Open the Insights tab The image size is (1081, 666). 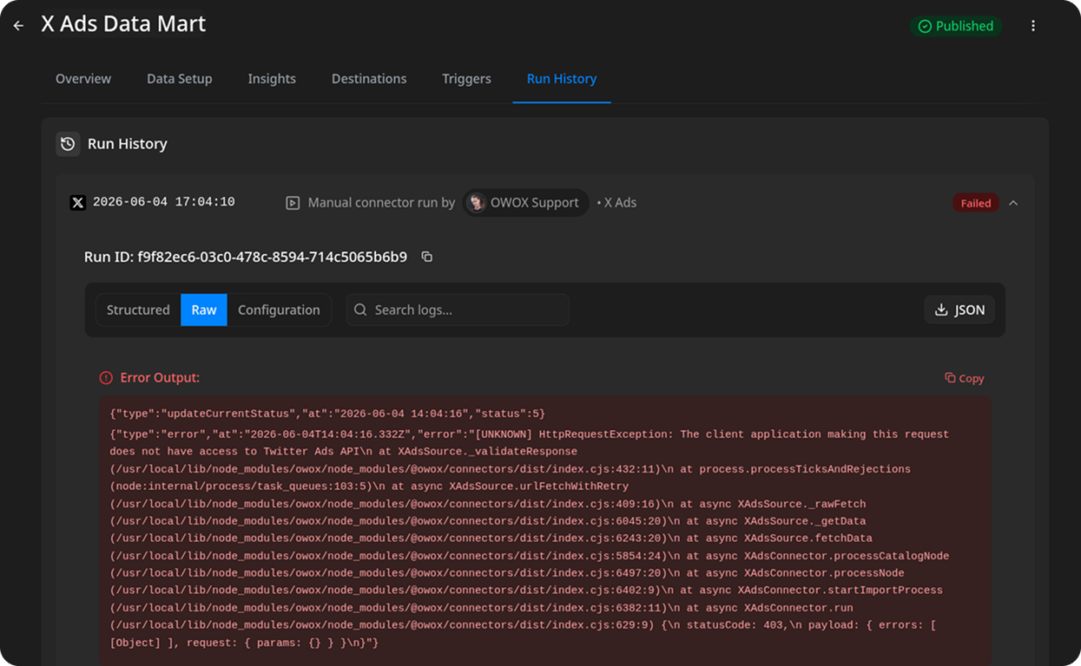(x=272, y=79)
